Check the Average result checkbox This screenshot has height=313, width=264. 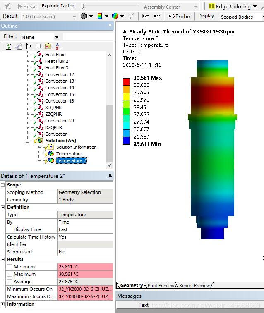[x=10, y=282]
